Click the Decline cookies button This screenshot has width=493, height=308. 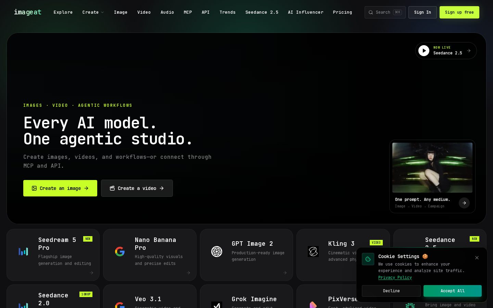coord(391,291)
